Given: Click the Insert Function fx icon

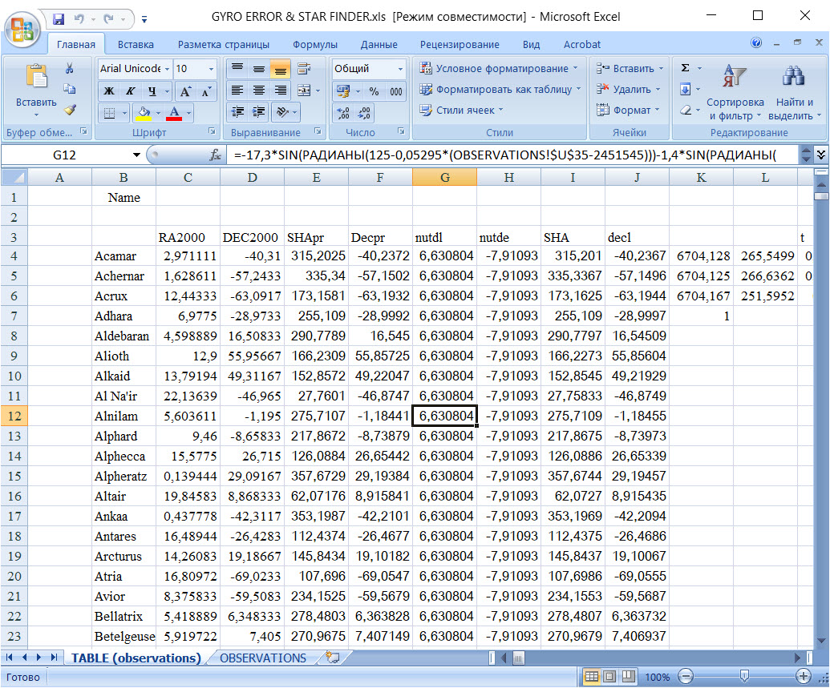Looking at the screenshot, I should pyautogui.click(x=215, y=155).
